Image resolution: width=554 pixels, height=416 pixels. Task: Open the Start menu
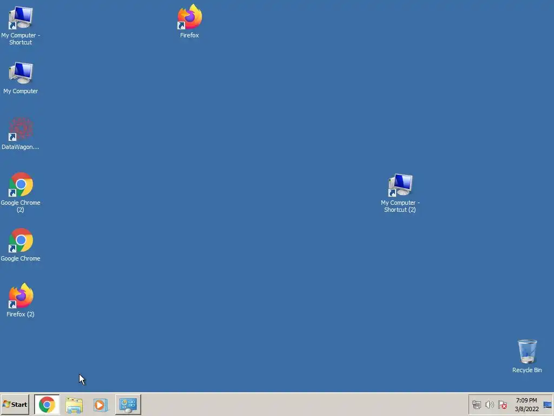pos(15,404)
